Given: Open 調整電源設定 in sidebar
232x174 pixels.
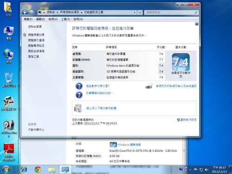Looking at the screenshot, I should click(x=36, y=45).
